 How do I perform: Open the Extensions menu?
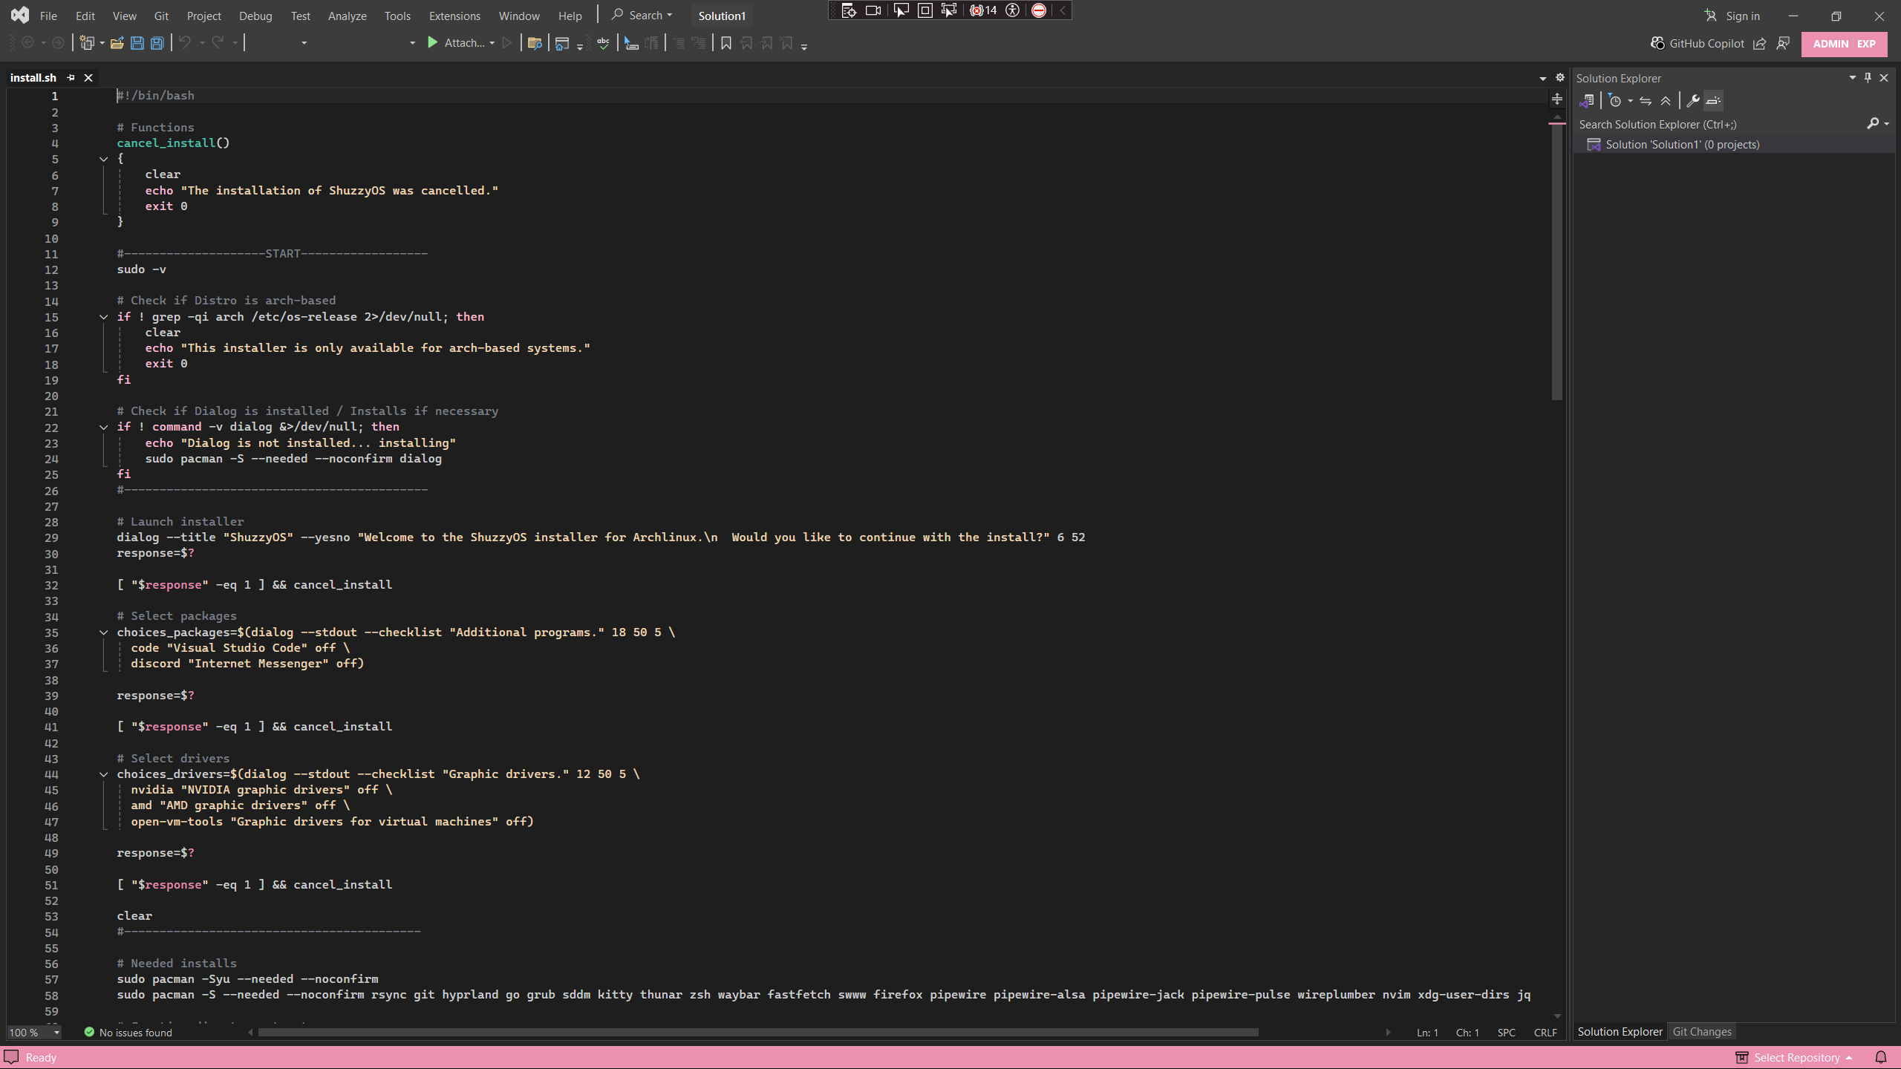pyautogui.click(x=454, y=16)
